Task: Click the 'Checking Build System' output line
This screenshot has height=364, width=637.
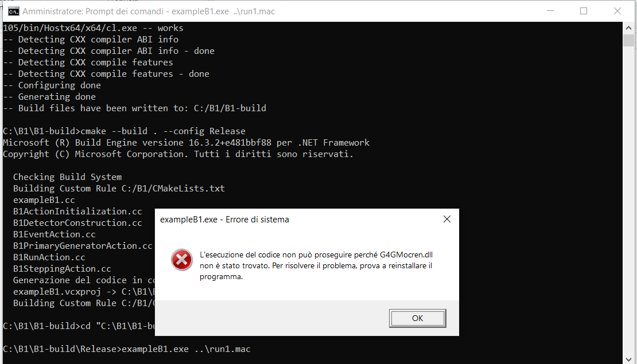Action: pyautogui.click(x=67, y=177)
